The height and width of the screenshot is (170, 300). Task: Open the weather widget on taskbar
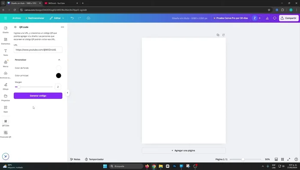pyautogui.click(x=13, y=166)
